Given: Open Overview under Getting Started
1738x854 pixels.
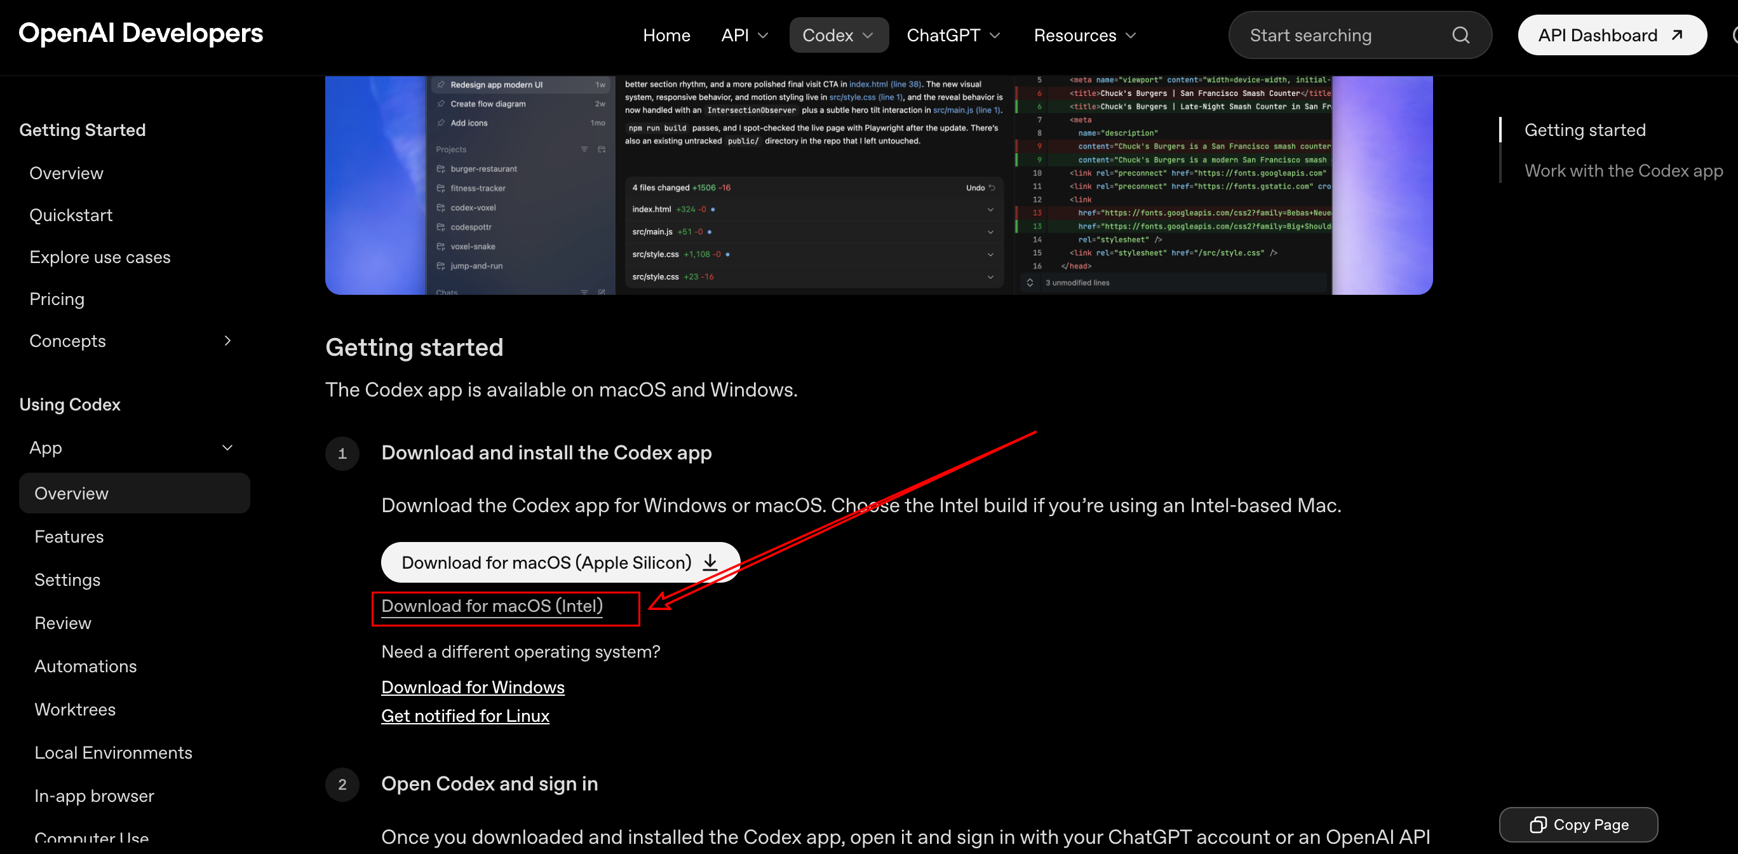Looking at the screenshot, I should pyautogui.click(x=66, y=173).
